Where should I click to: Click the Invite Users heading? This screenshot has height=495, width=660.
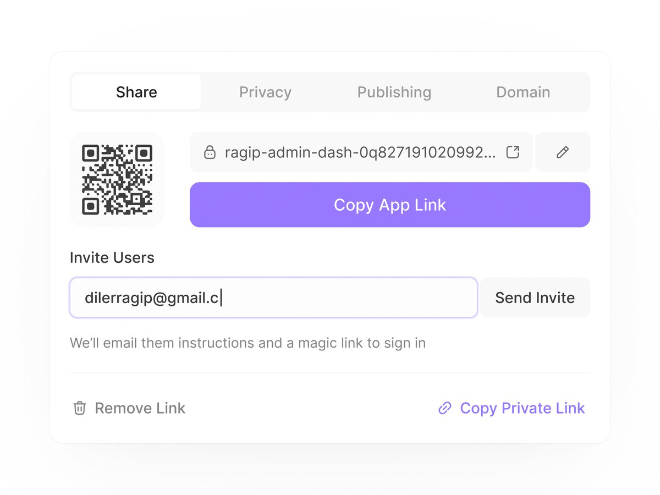pyautogui.click(x=112, y=257)
